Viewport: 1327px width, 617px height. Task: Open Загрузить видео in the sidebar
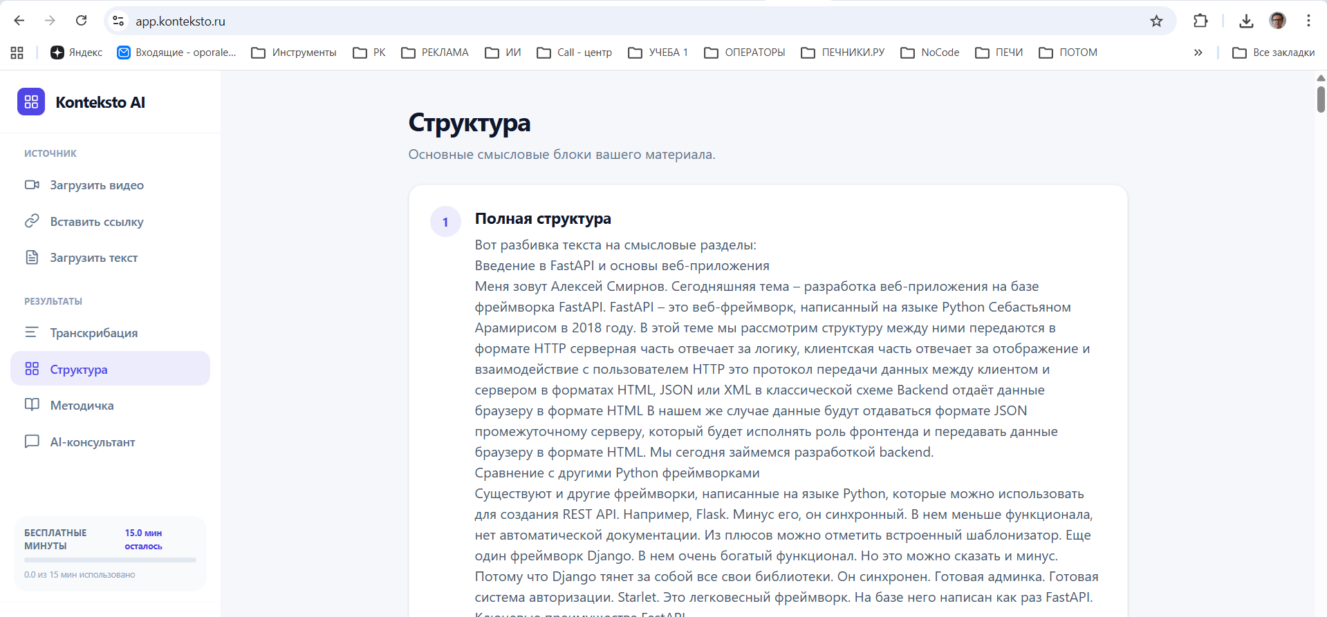click(x=110, y=184)
